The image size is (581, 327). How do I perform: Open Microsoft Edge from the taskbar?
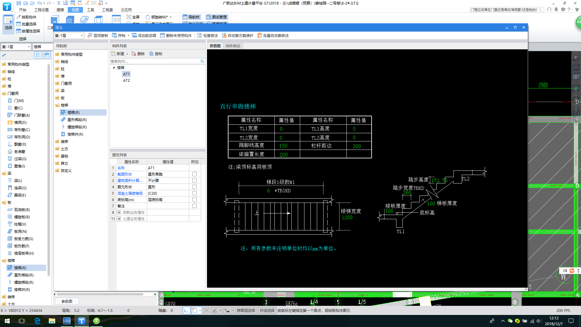(x=37, y=321)
